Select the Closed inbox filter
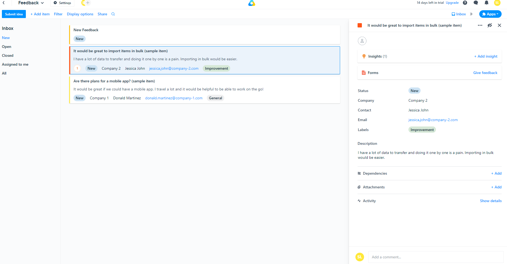 coord(8,55)
